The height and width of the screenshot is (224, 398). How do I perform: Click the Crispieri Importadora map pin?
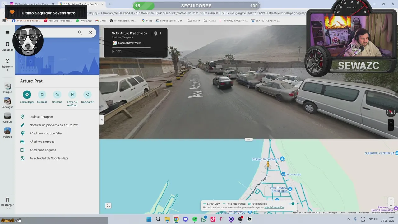pyautogui.click(x=282, y=159)
